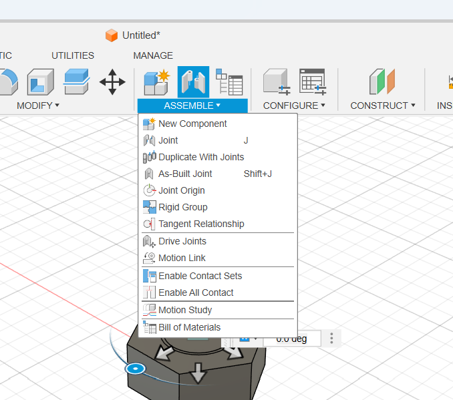The height and width of the screenshot is (400, 453).
Task: Choose Bill of Materials menu entry
Action: tap(218, 327)
